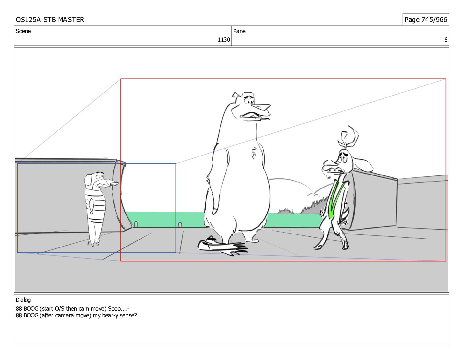Click the dialog line ending in 'Sooo....-'
Image resolution: width=464 pixels, height=359 pixels.
click(73, 309)
